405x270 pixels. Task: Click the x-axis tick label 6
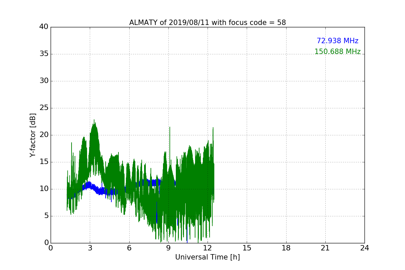coord(129,248)
